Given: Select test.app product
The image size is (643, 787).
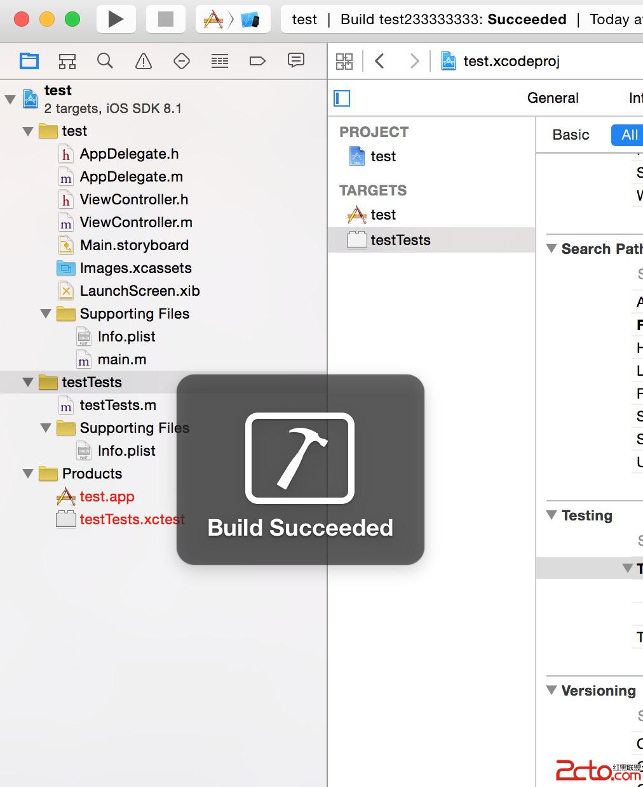Looking at the screenshot, I should (107, 496).
